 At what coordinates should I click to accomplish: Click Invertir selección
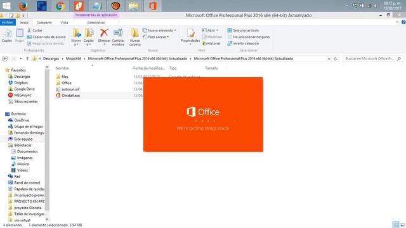pyautogui.click(x=243, y=44)
